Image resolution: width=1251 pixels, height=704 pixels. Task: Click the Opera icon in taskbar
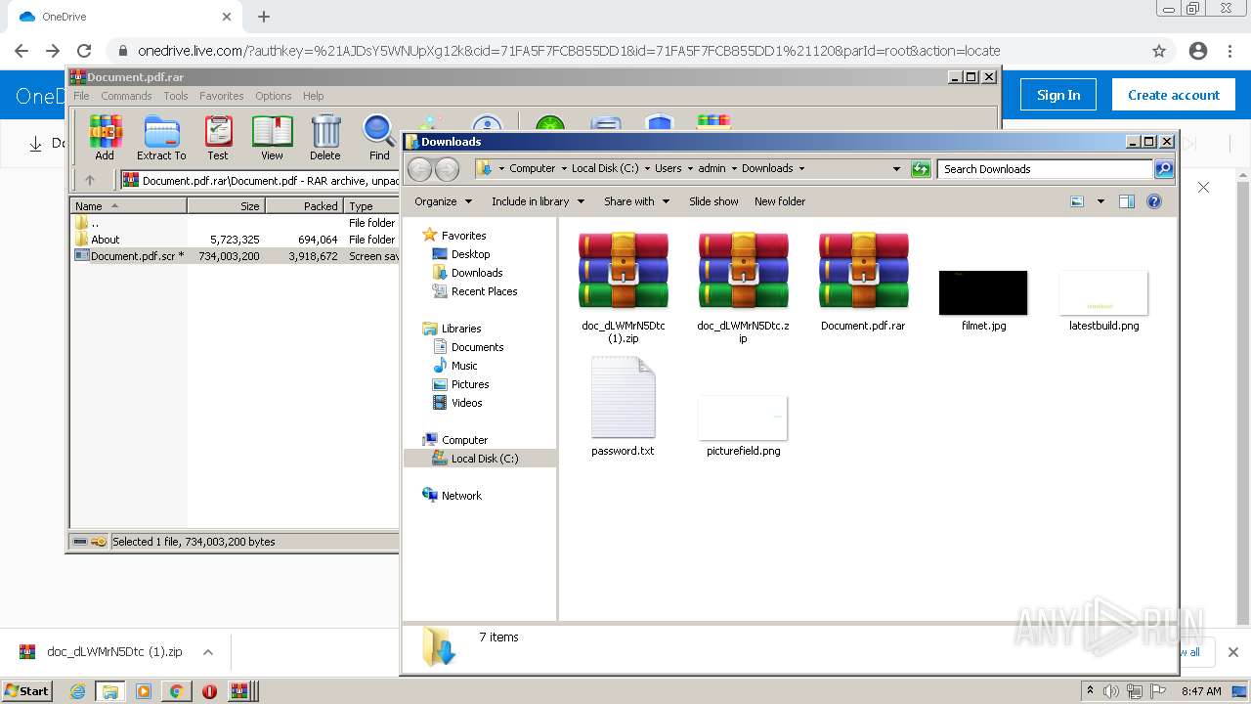(209, 691)
